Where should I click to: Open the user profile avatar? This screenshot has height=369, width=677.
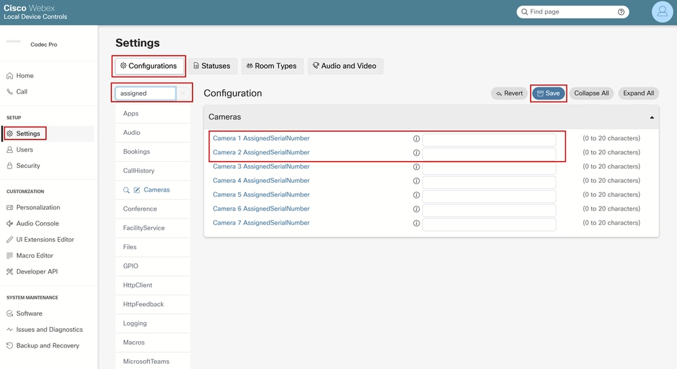tap(662, 12)
